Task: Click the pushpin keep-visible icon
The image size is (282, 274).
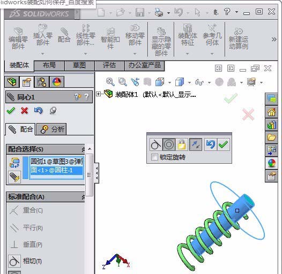Action: click(x=53, y=110)
